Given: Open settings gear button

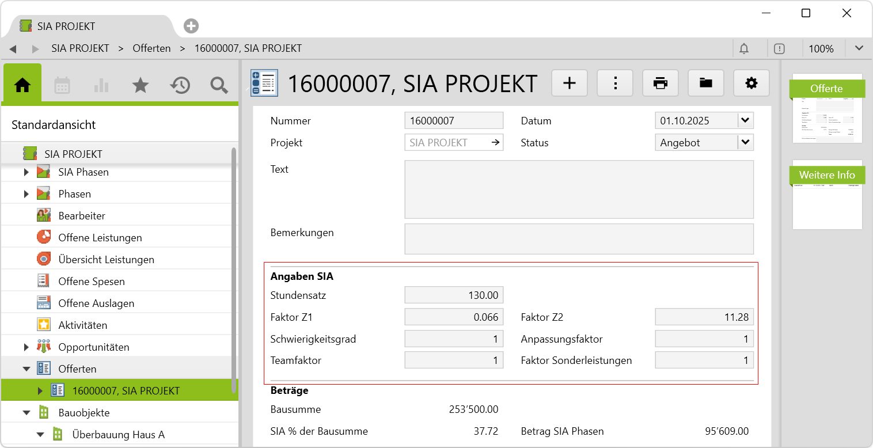Looking at the screenshot, I should (751, 83).
